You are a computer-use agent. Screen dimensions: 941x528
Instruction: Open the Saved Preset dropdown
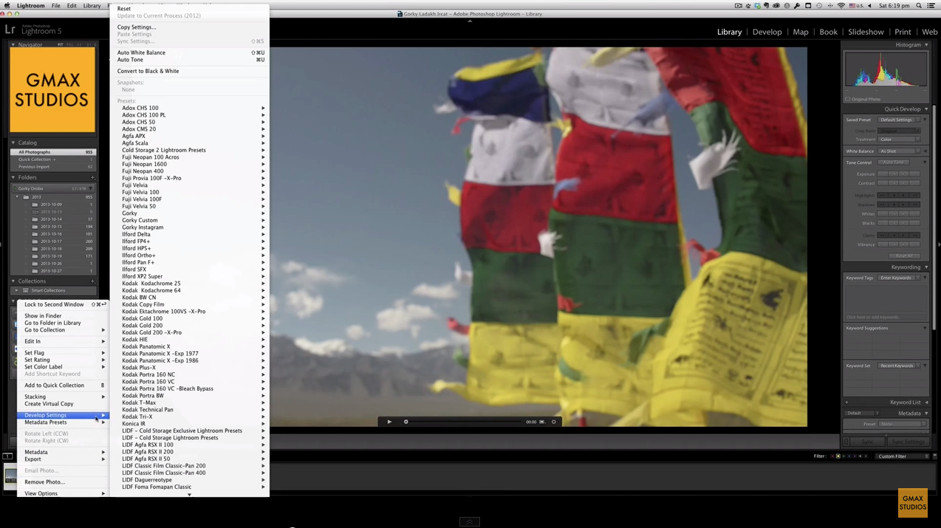[x=900, y=120]
